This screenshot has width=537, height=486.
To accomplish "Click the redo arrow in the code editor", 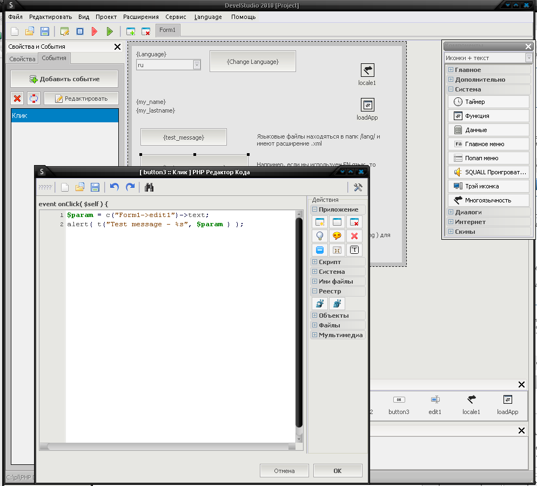I will pos(130,187).
